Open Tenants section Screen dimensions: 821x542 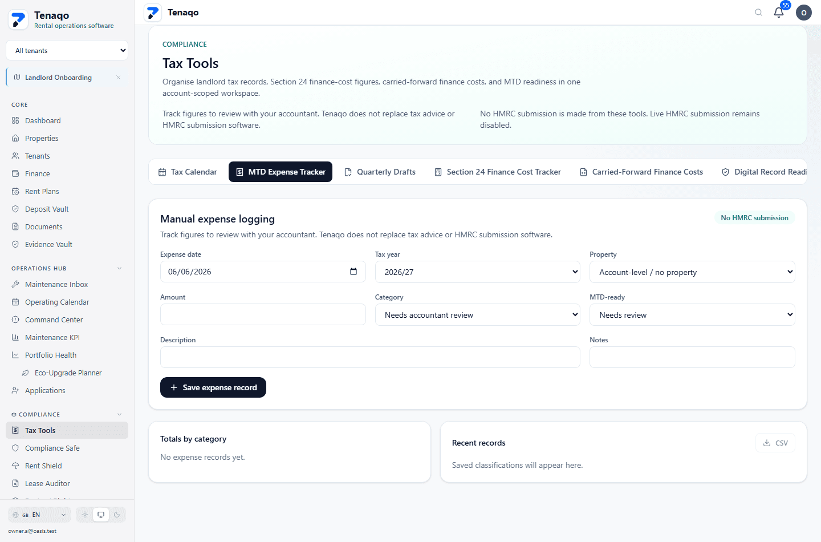click(67, 156)
